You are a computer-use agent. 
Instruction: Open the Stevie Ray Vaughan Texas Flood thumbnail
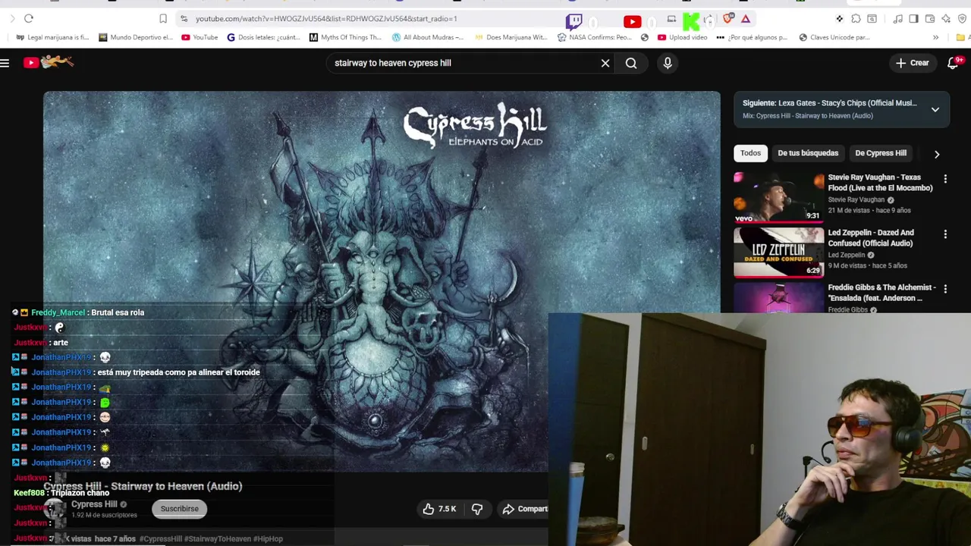point(778,197)
